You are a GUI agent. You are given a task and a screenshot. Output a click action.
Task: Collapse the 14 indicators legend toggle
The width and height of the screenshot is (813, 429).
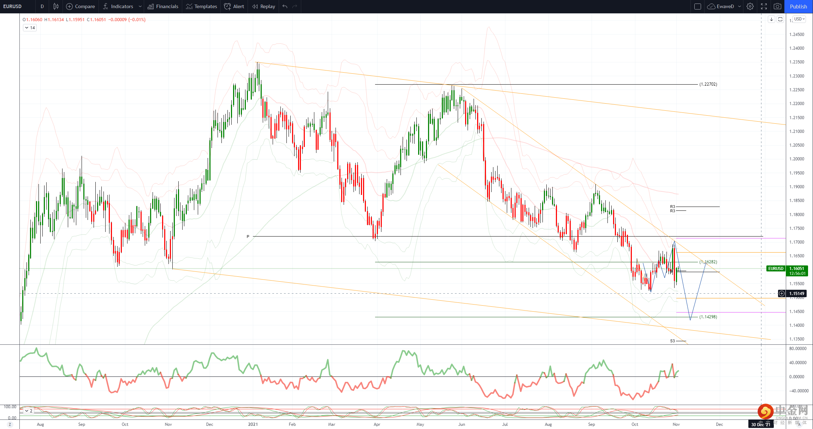pyautogui.click(x=30, y=27)
